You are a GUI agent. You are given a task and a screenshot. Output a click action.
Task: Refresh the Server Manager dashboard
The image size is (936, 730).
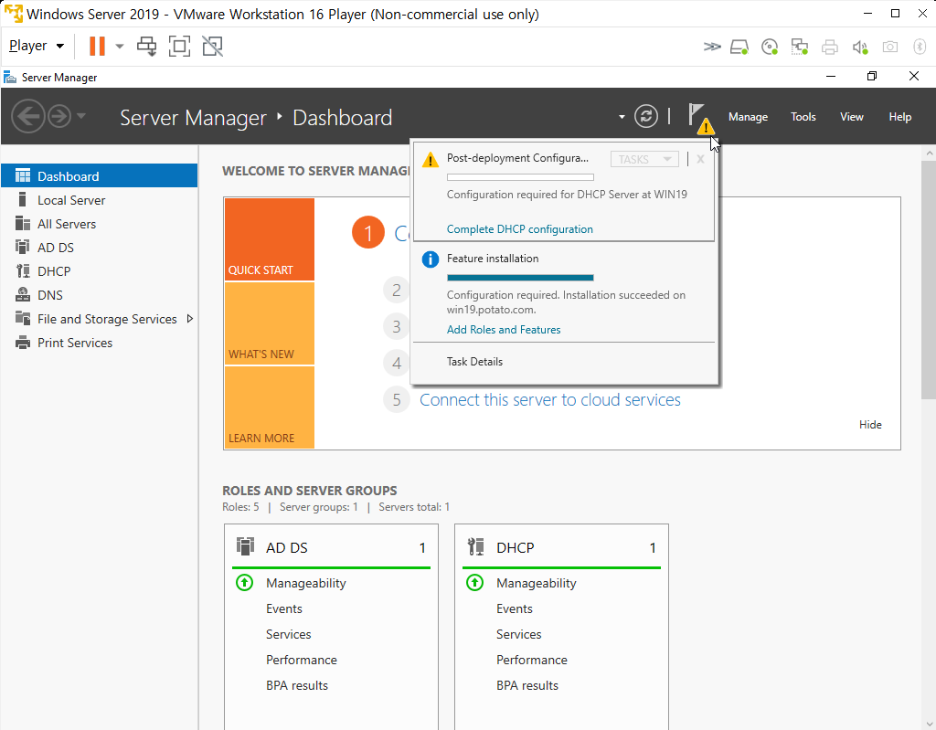tap(646, 116)
